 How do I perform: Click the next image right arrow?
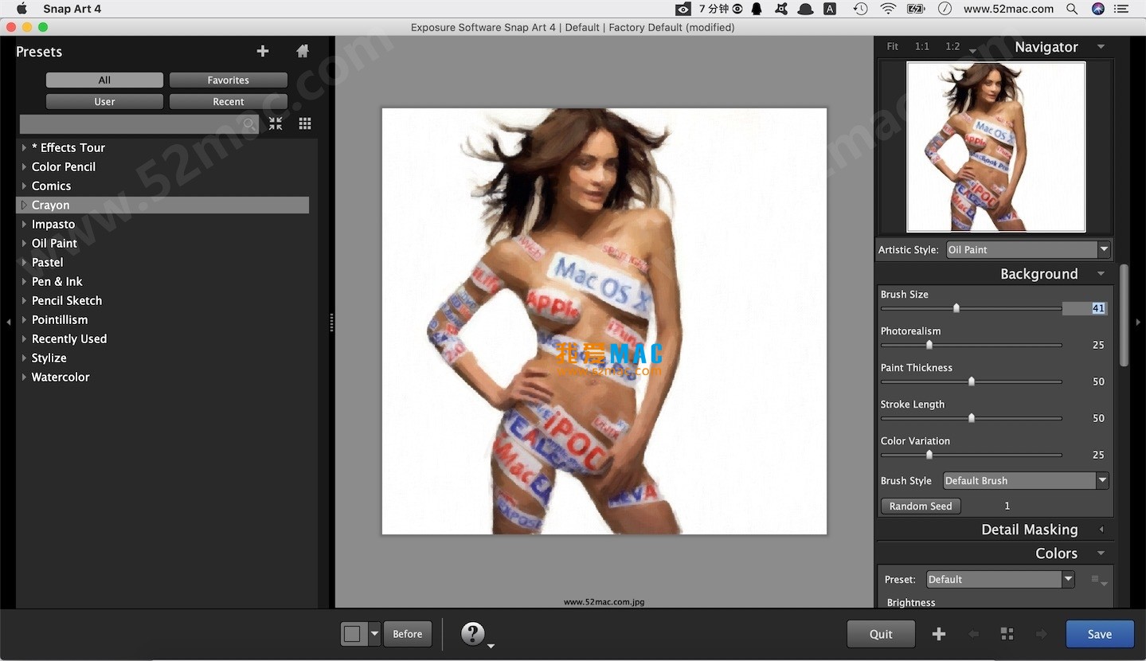click(x=1041, y=634)
